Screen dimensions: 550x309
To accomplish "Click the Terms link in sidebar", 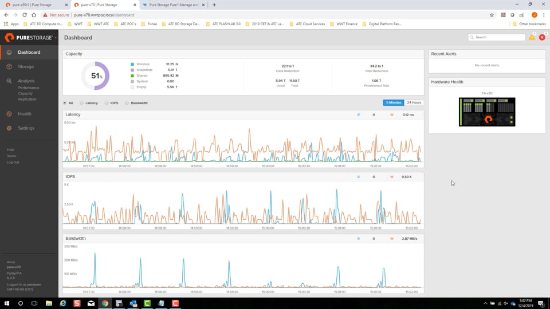I will click(11, 156).
